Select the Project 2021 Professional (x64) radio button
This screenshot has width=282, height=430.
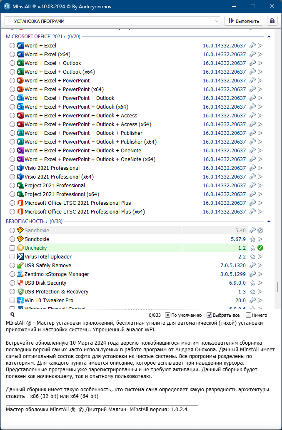pos(12,194)
